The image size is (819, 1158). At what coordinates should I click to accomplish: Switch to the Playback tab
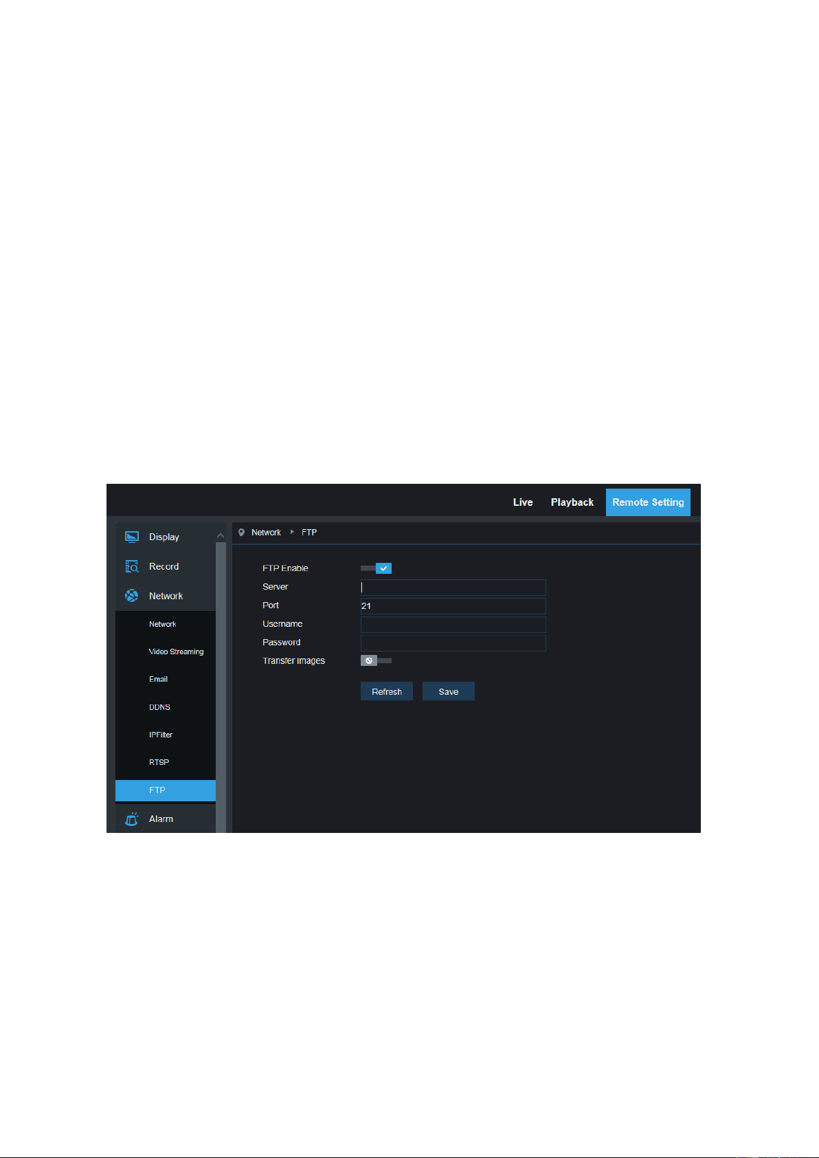pos(572,502)
